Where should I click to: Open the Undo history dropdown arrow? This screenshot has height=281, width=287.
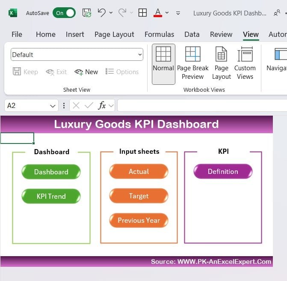[x=111, y=13]
